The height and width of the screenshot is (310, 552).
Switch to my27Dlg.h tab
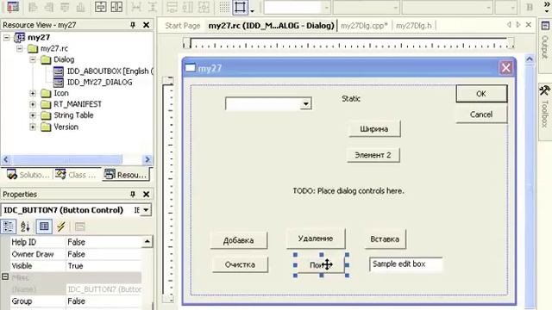click(414, 26)
